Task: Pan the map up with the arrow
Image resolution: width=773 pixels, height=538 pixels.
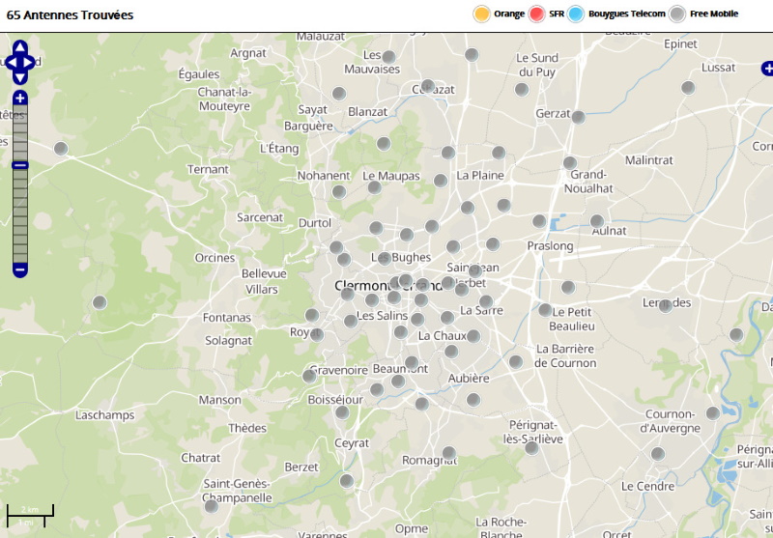Action: (20, 46)
